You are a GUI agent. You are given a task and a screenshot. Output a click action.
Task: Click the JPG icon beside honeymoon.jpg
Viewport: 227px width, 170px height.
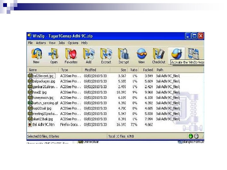30,97
